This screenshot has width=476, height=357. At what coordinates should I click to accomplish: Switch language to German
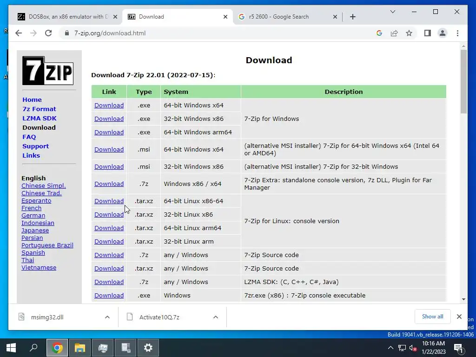[33, 216]
